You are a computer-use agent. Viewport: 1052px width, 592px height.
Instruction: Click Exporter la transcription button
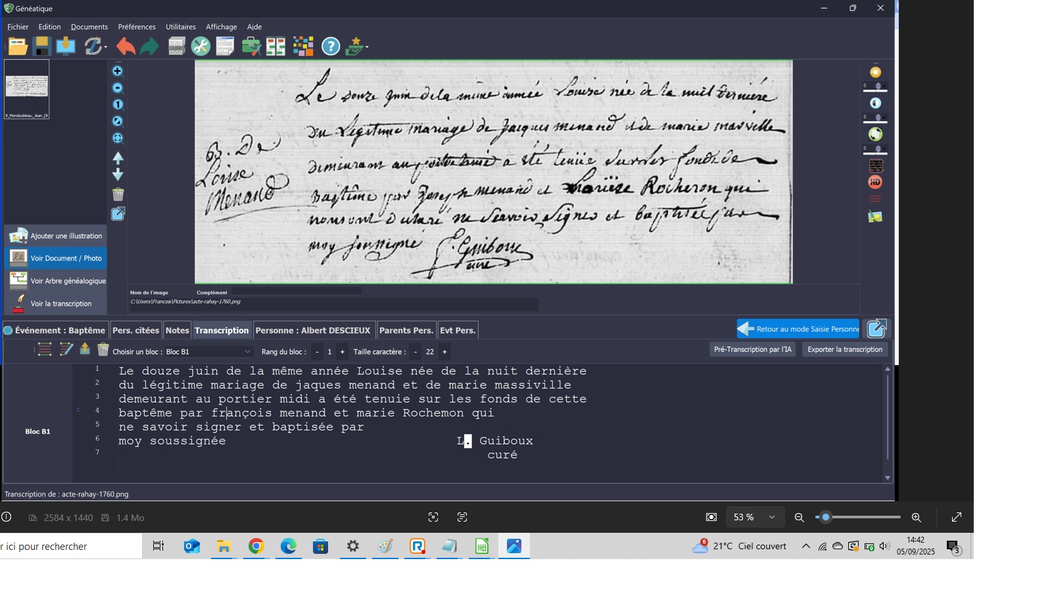[845, 349]
